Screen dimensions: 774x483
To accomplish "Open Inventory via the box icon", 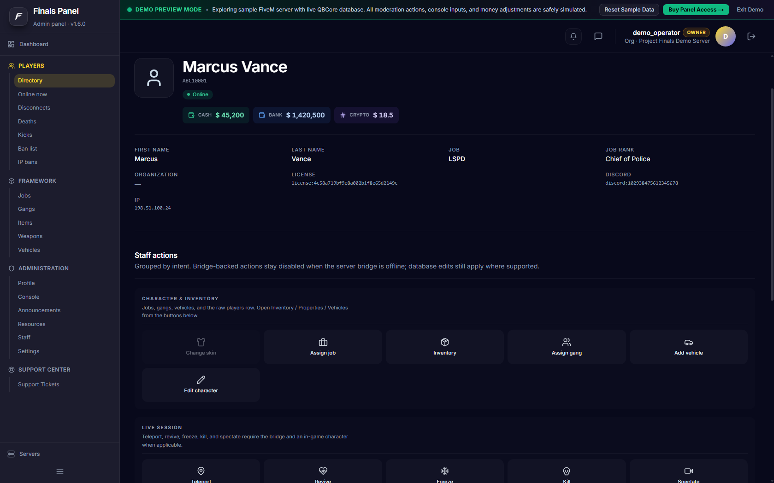I will click(445, 342).
